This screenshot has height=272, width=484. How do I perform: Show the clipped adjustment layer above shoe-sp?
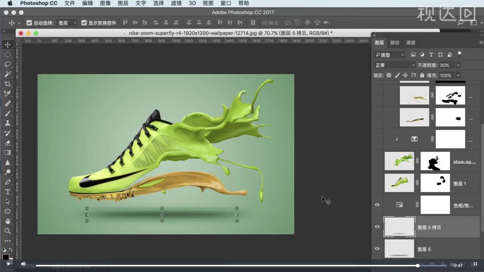(x=377, y=139)
